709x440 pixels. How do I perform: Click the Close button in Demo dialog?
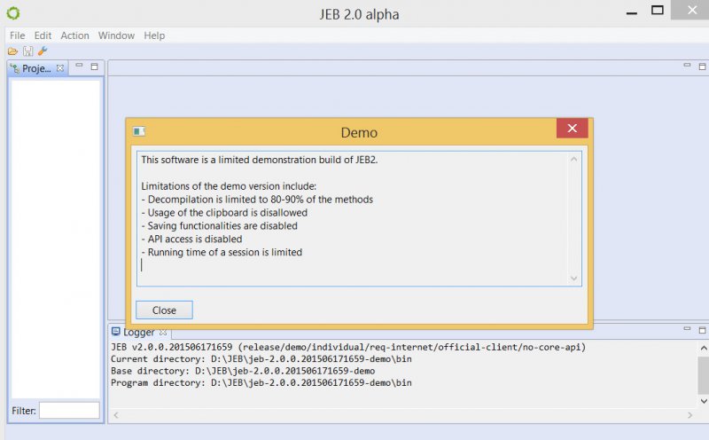tap(164, 310)
